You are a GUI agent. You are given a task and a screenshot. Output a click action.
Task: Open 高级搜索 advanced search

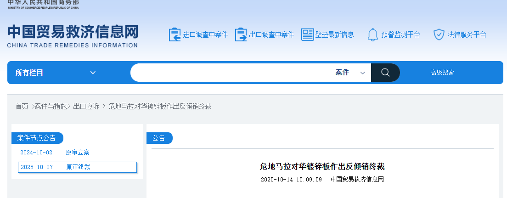pos(442,73)
